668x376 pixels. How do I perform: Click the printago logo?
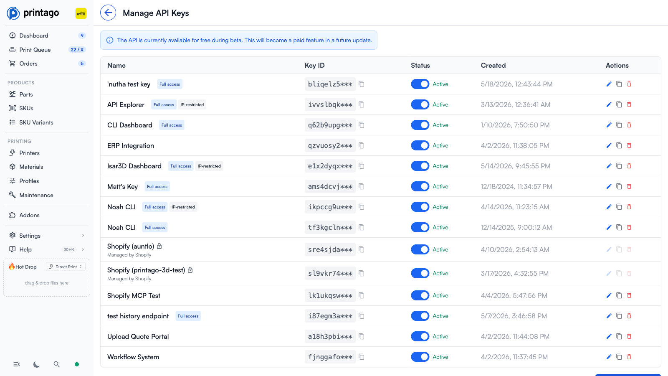(33, 13)
